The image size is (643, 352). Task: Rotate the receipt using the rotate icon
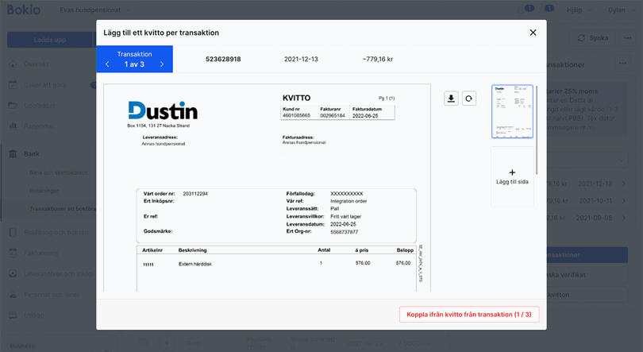coord(469,99)
